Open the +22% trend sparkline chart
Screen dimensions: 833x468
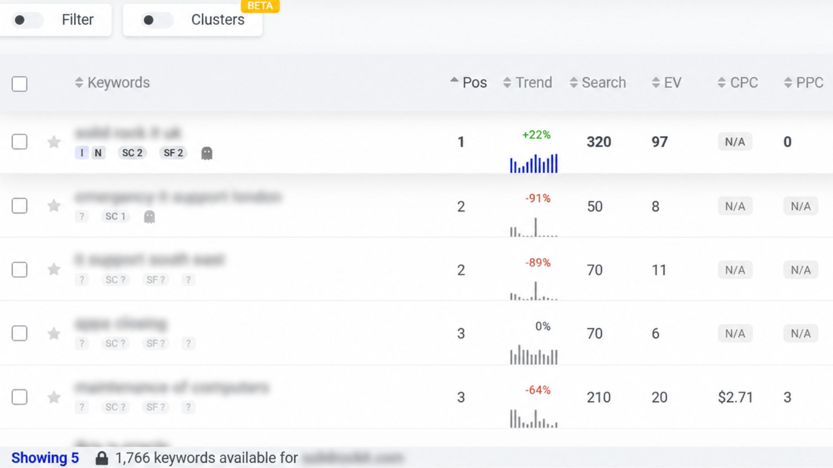[534, 163]
